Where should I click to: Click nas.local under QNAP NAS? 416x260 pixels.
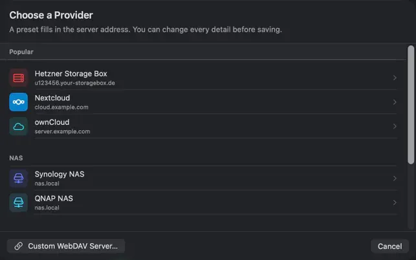pos(47,208)
